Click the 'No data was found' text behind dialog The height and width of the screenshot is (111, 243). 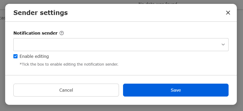[x=158, y=3]
